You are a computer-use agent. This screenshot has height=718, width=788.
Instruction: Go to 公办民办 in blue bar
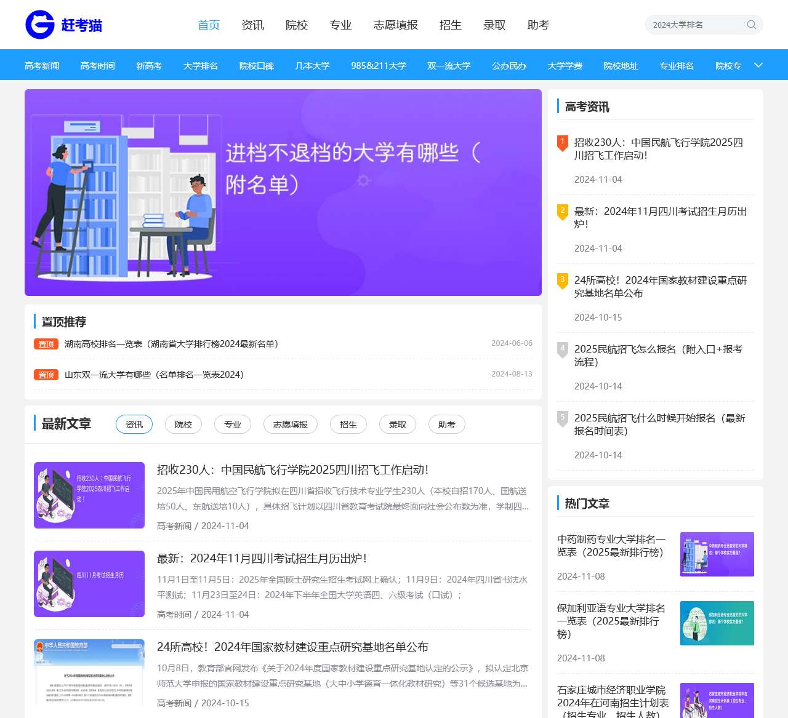coord(509,66)
